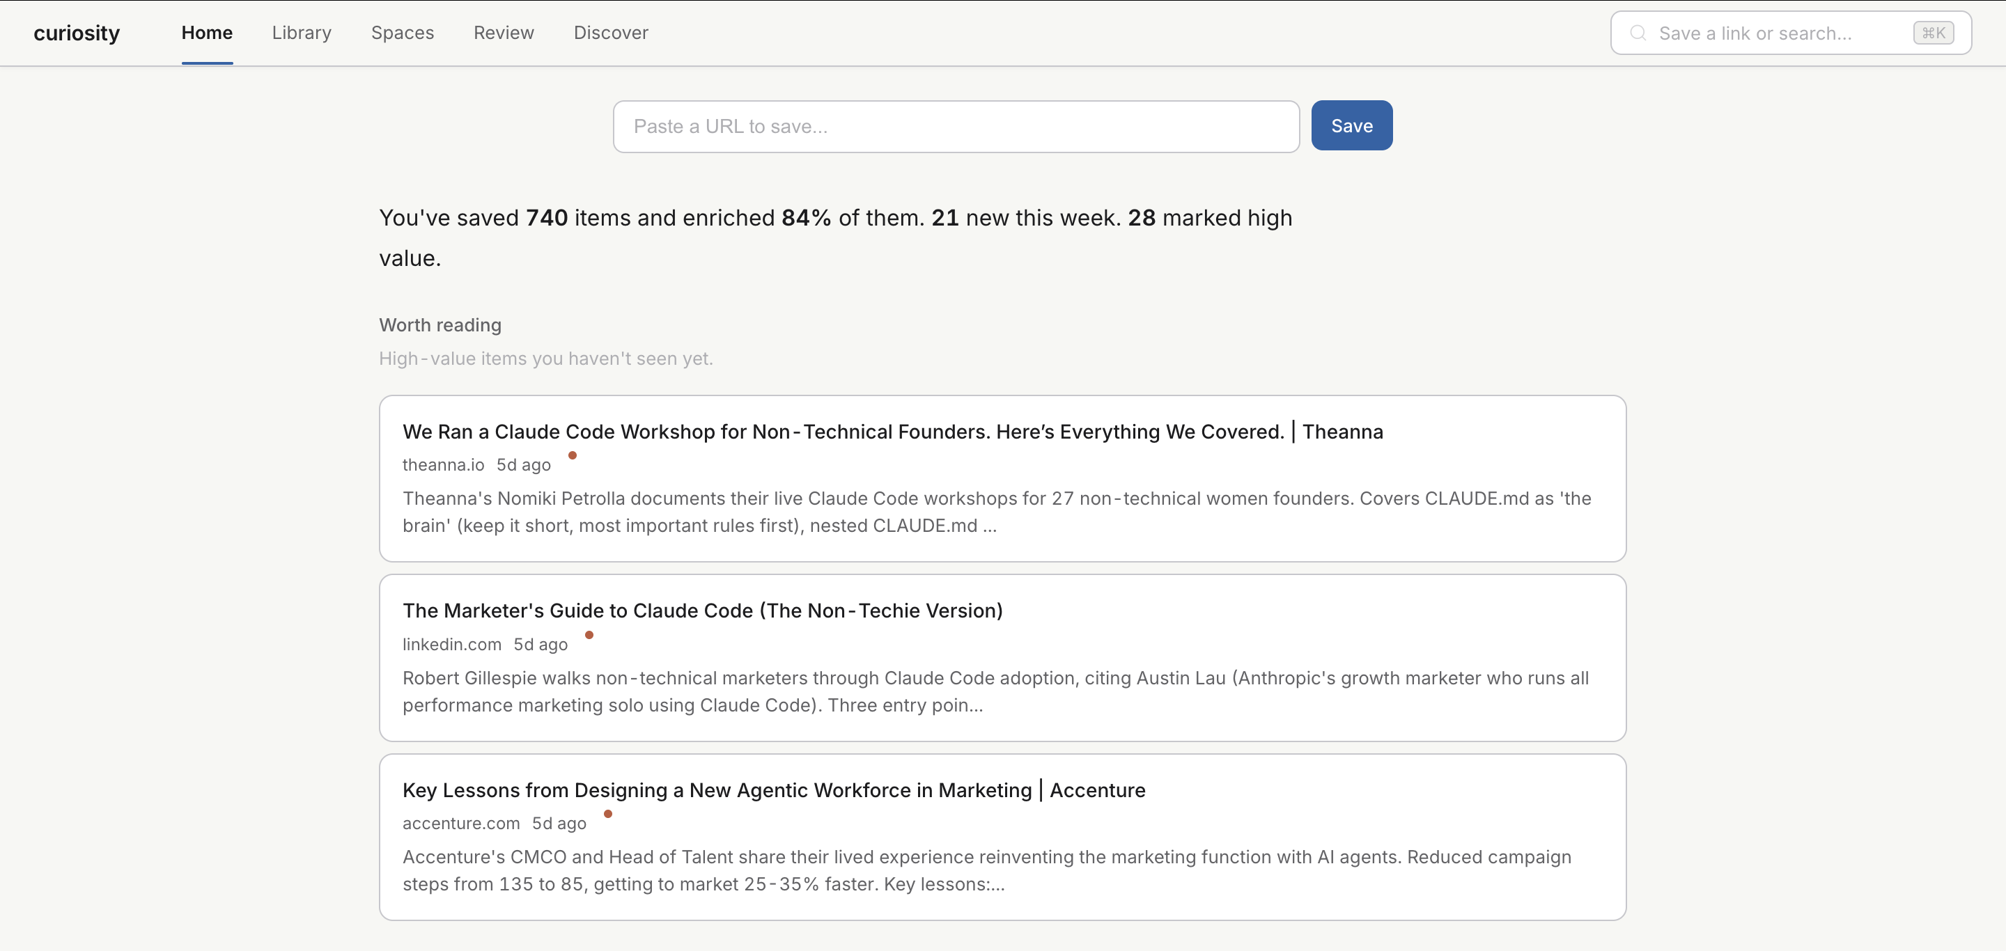Click the Robert Gillespie summary text

[x=995, y=691]
